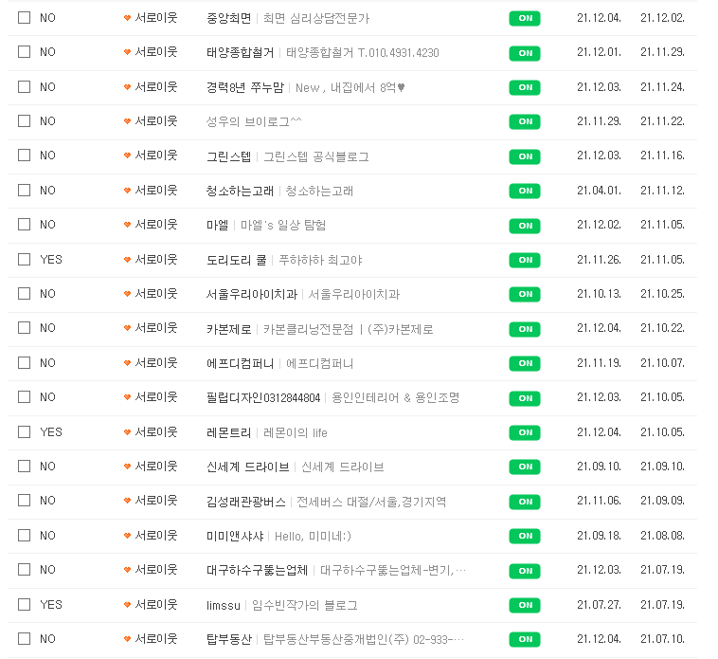Switch off ON for 청소하는고래
The image size is (718, 659).
pyautogui.click(x=525, y=191)
